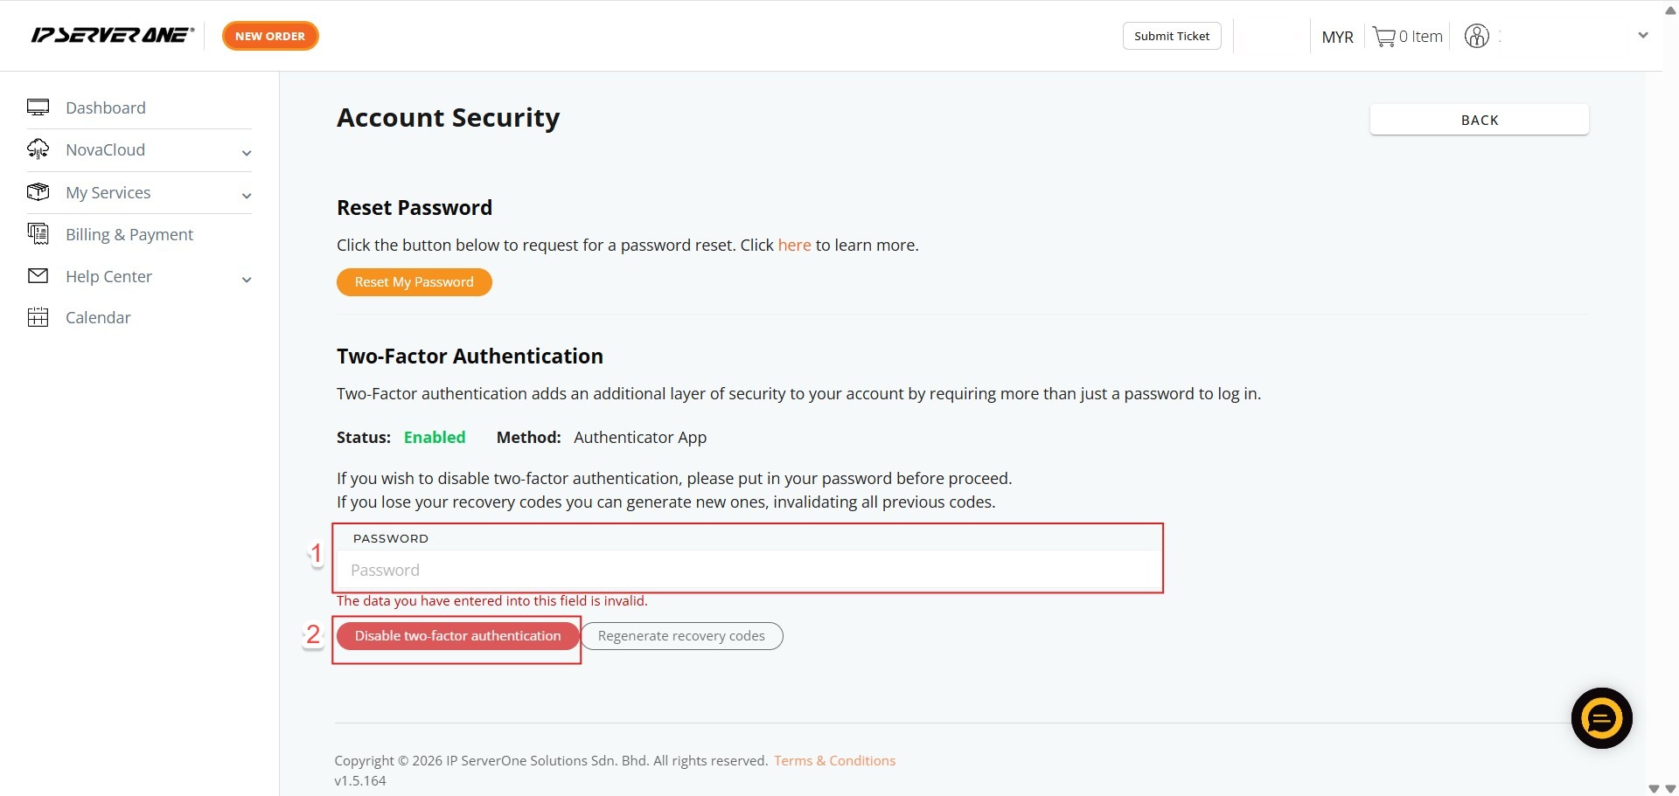Click the NovaCloud cloud icon
The image size is (1679, 796).
pyautogui.click(x=38, y=149)
